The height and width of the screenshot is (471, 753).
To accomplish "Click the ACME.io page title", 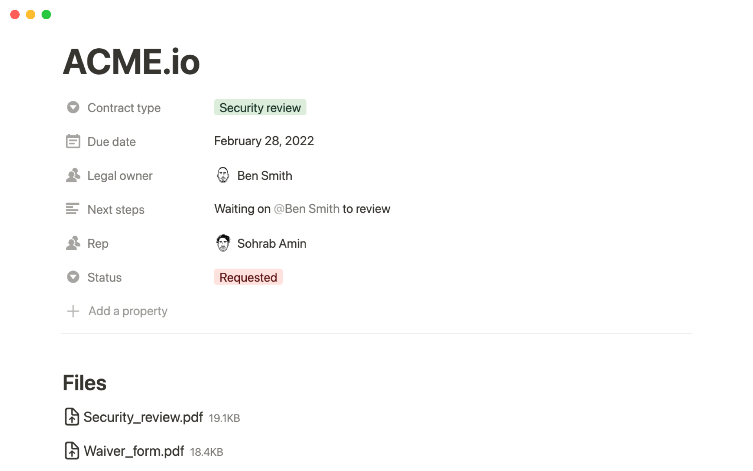I will (x=131, y=62).
